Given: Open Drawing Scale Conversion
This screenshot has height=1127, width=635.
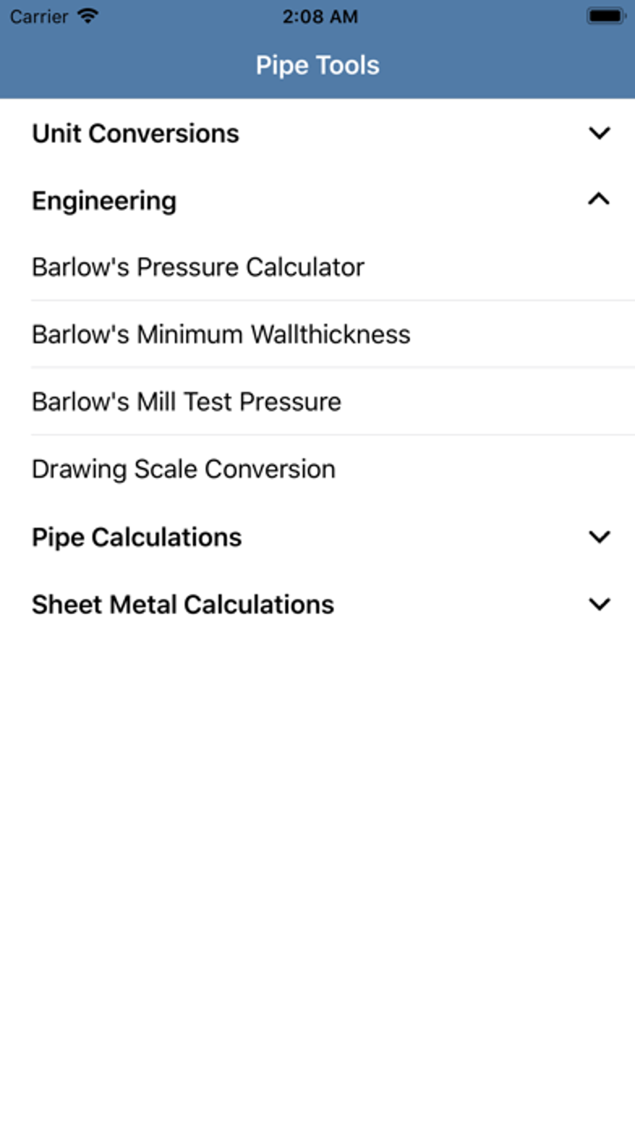Looking at the screenshot, I should (x=184, y=469).
